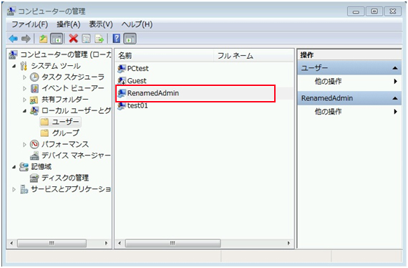Screen dimensions: 408x268
Task: Sort by the フル ネーム column header
Action: 253,55
